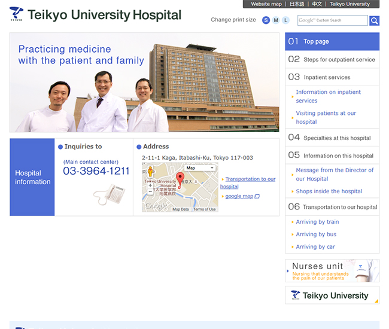Open Arriving by bus link
The width and height of the screenshot is (389, 329).
point(316,234)
